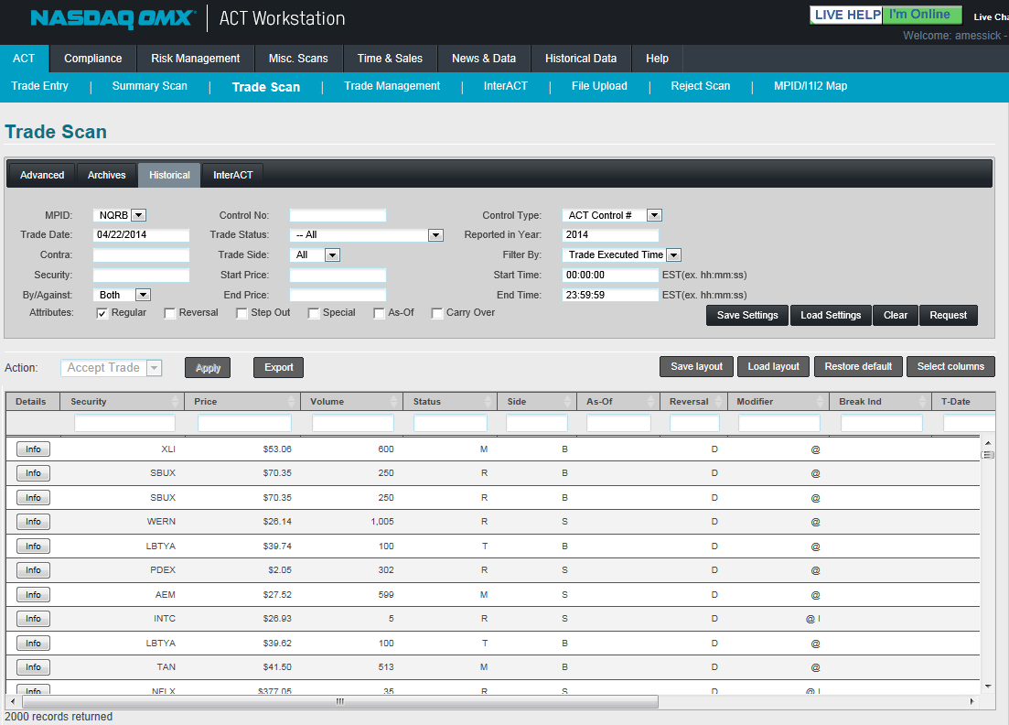Sort table by Side column arrows
The image size is (1009, 725).
567,401
